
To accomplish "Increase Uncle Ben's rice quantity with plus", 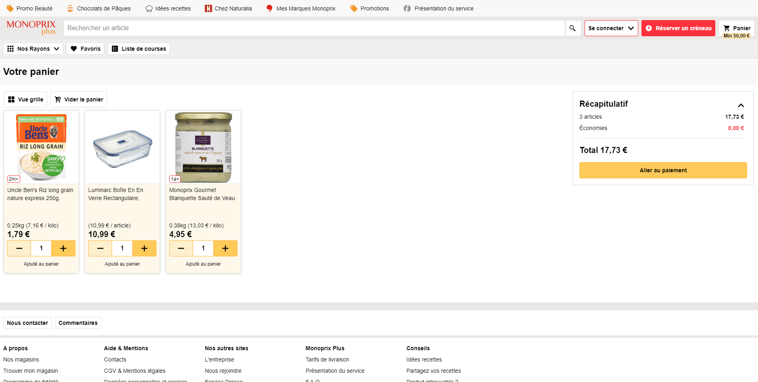I will (x=63, y=248).
